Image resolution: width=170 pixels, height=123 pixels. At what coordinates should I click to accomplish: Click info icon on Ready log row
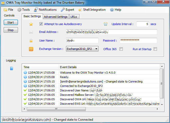(x=25, y=77)
